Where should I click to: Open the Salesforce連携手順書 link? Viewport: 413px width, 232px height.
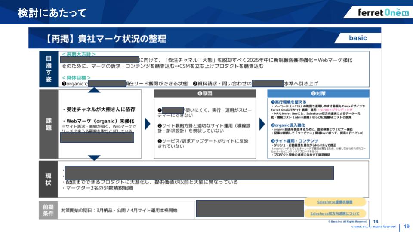335,202
